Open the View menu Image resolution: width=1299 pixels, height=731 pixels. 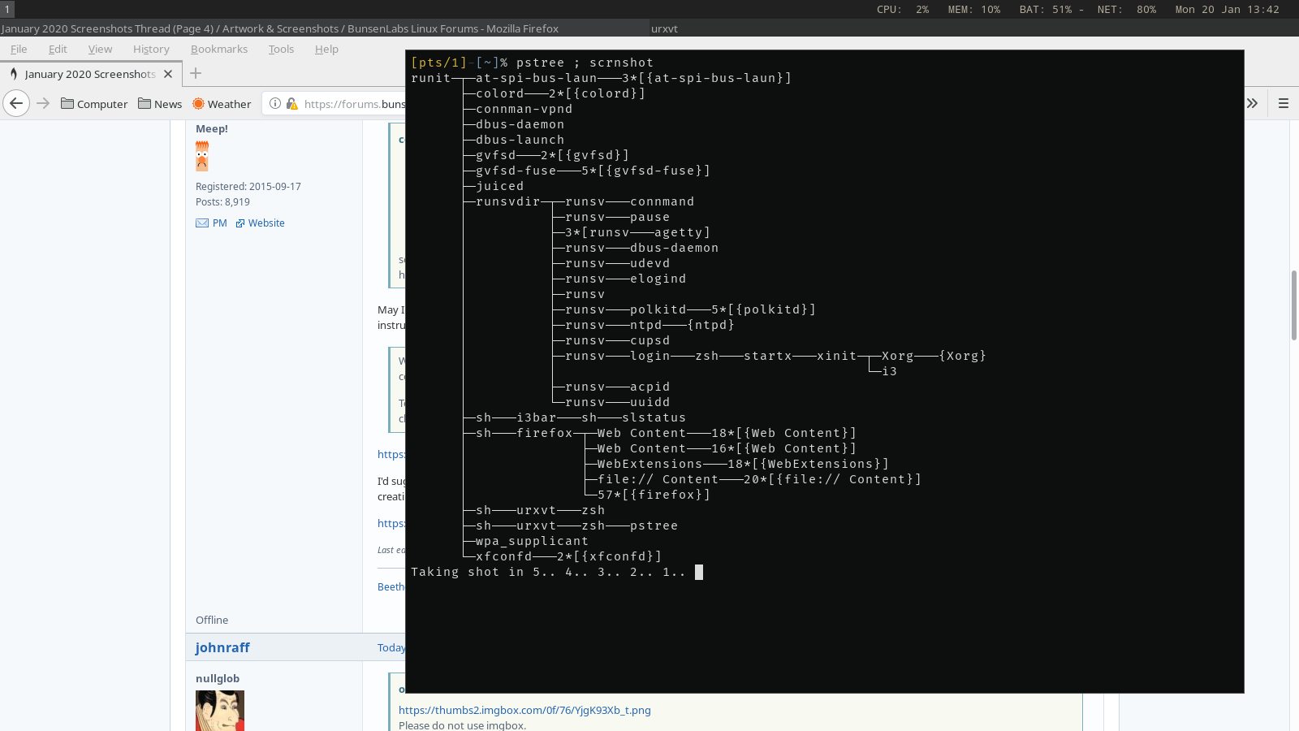pyautogui.click(x=100, y=49)
